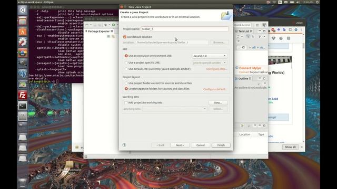The image size is (337, 189).
Task: Open the Working sets combo box
Action: [174, 109]
